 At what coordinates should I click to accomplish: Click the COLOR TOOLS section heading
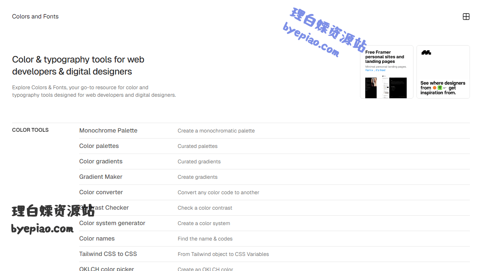coord(30,130)
